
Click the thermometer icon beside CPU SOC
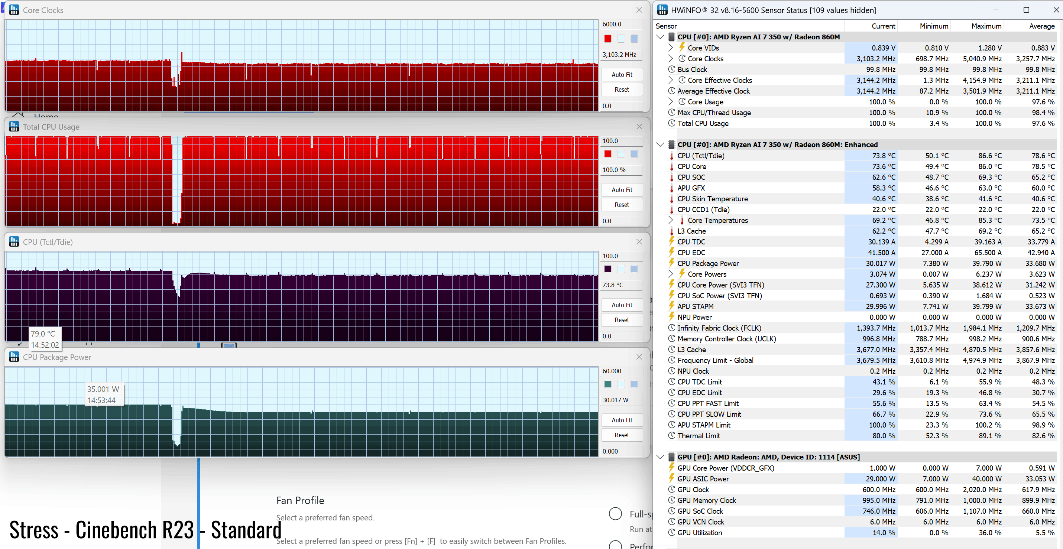point(672,177)
